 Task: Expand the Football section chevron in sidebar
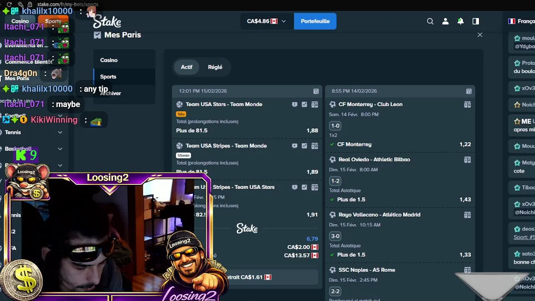[60, 116]
